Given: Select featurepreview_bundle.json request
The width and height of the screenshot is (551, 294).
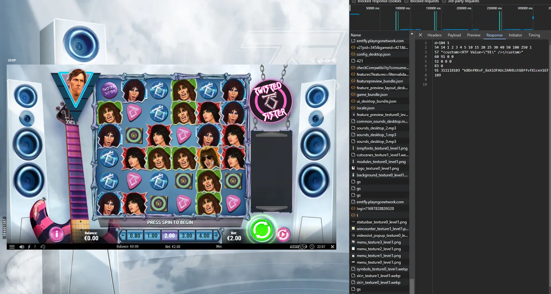Looking at the screenshot, I should pyautogui.click(x=380, y=81).
